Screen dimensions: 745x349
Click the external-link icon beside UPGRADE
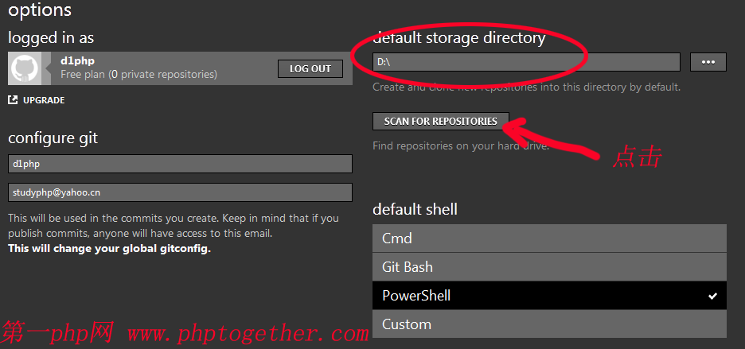13,100
